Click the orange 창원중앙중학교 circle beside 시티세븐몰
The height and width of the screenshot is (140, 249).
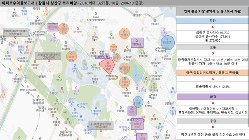(x=63, y=29)
